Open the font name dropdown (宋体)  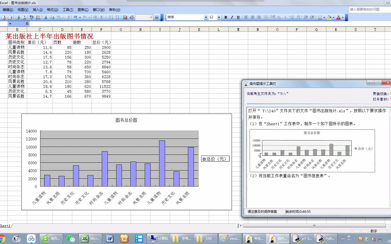(206, 17)
